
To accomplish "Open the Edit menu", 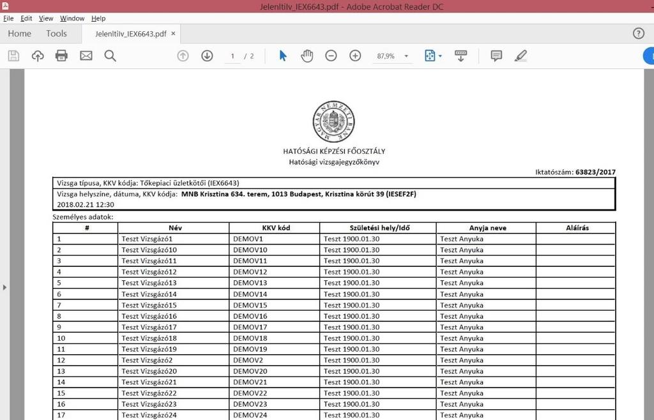I will point(26,19).
